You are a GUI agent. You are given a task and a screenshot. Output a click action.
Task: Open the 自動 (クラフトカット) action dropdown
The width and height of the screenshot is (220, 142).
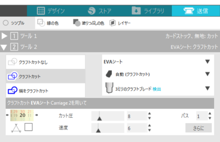[x=158, y=74]
